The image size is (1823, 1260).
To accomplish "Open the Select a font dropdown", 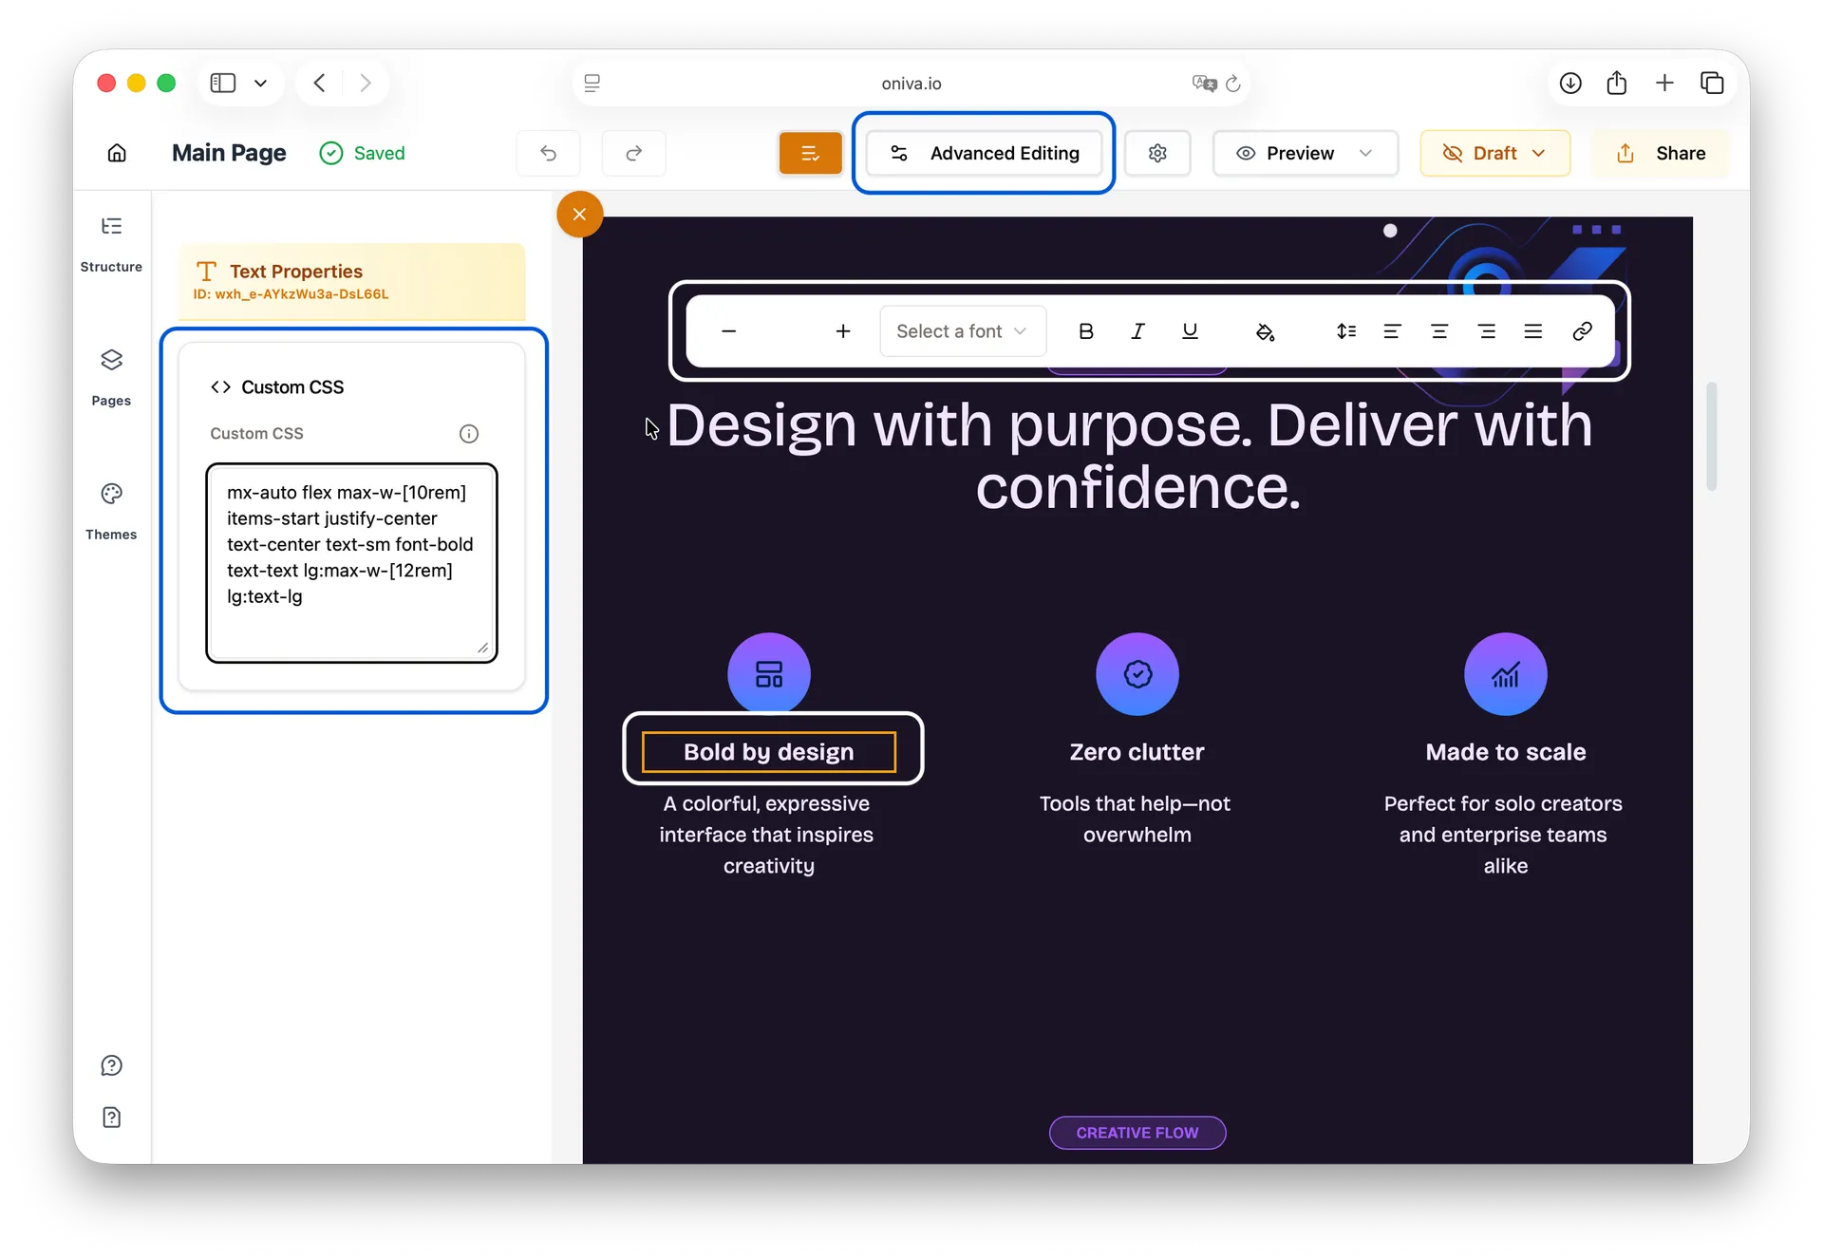I will [962, 330].
